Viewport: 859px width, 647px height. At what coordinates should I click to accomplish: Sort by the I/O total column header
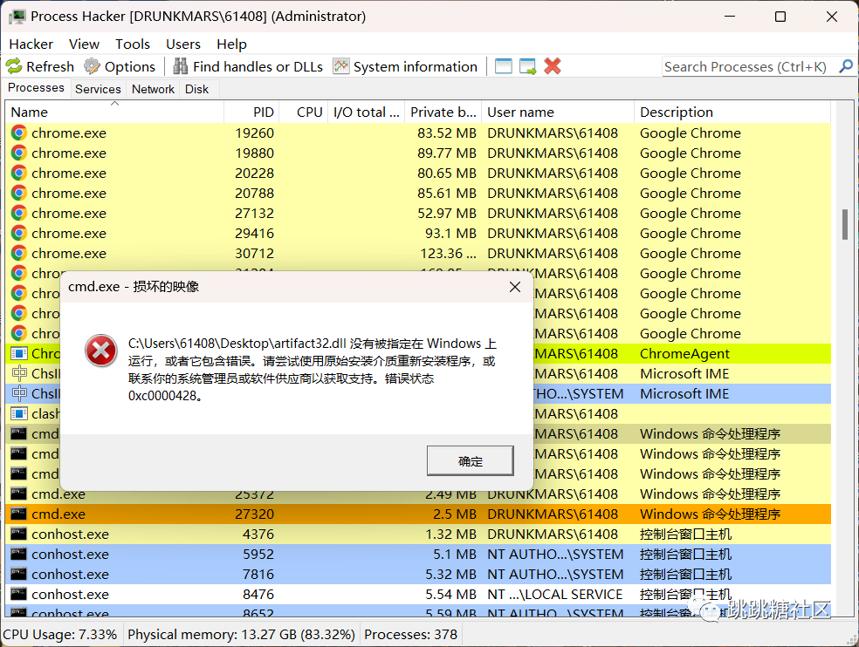coord(367,112)
